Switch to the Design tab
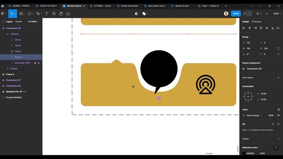The width and height of the screenshot is (283, 159). point(245,22)
